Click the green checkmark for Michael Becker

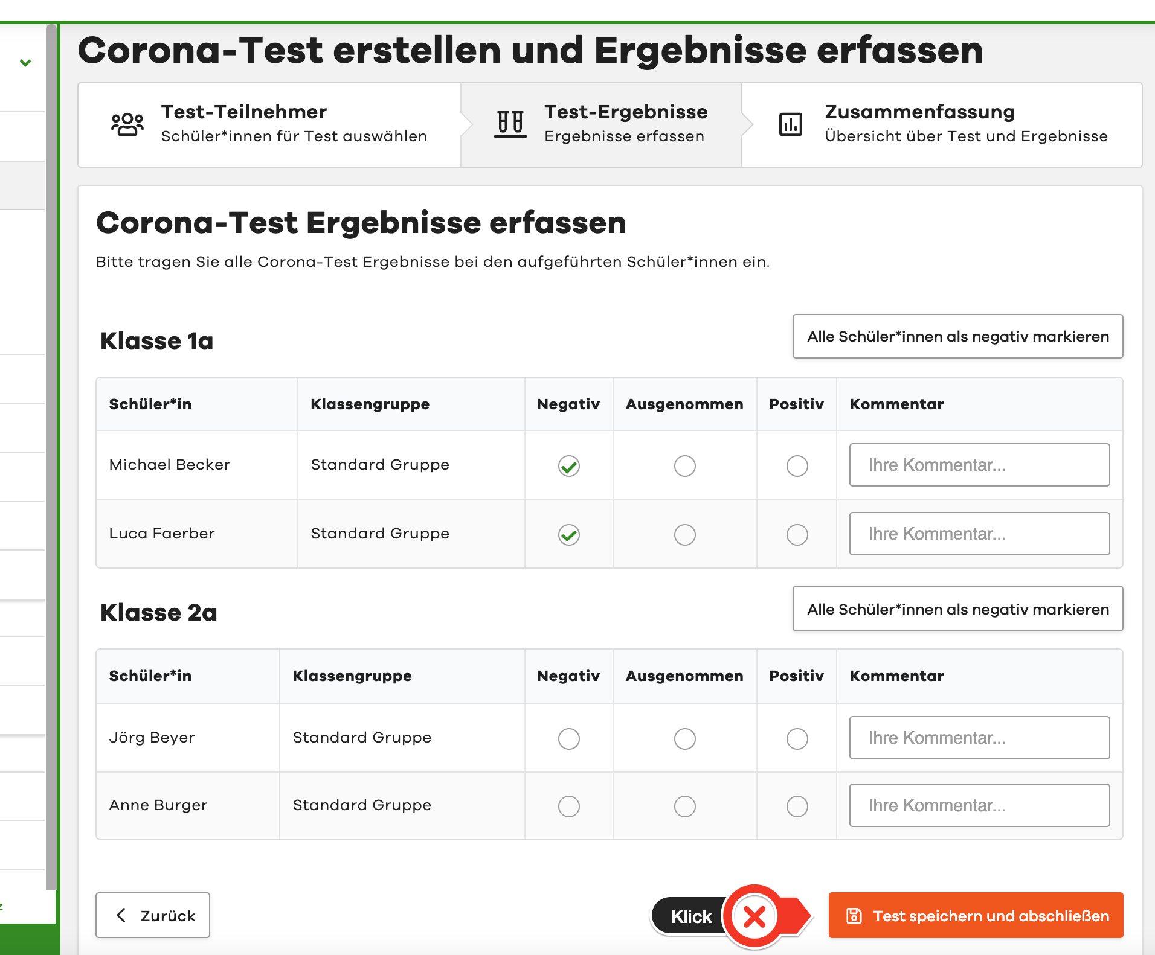[x=568, y=465]
